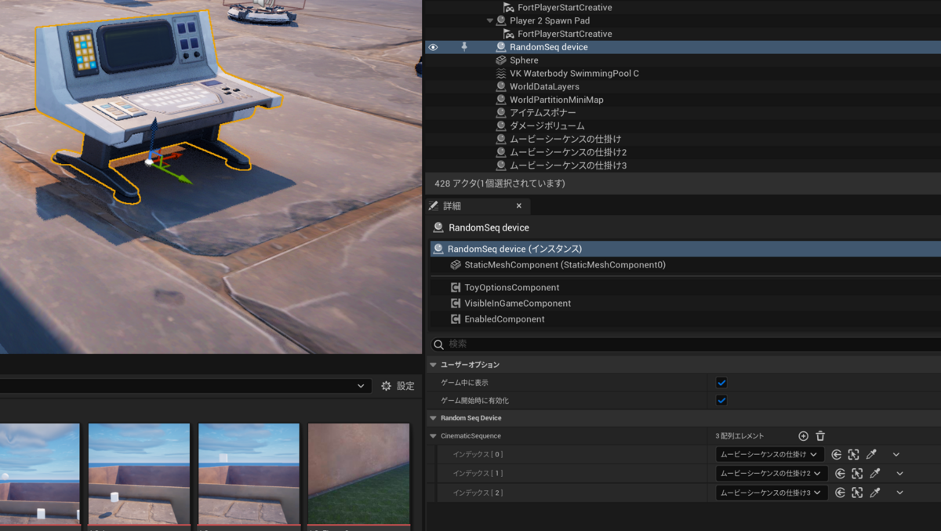Click the pin icon beside RandomSeq device
Viewport: 941px width, 531px height.
(x=464, y=47)
